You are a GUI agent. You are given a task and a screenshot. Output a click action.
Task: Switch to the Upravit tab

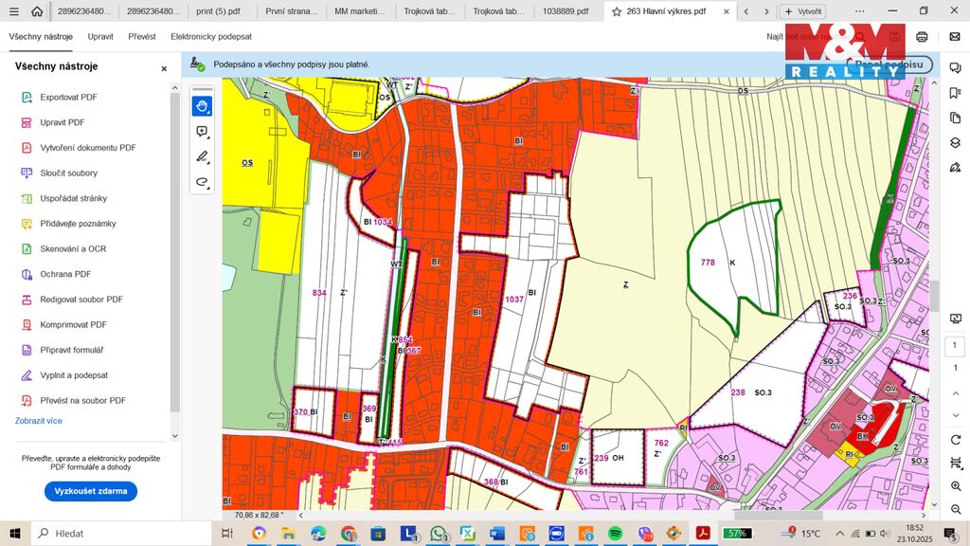click(100, 37)
